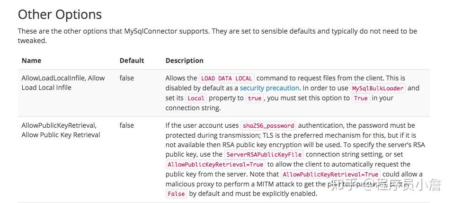Click false default value for AllowLoadLocalInfile

point(127,78)
